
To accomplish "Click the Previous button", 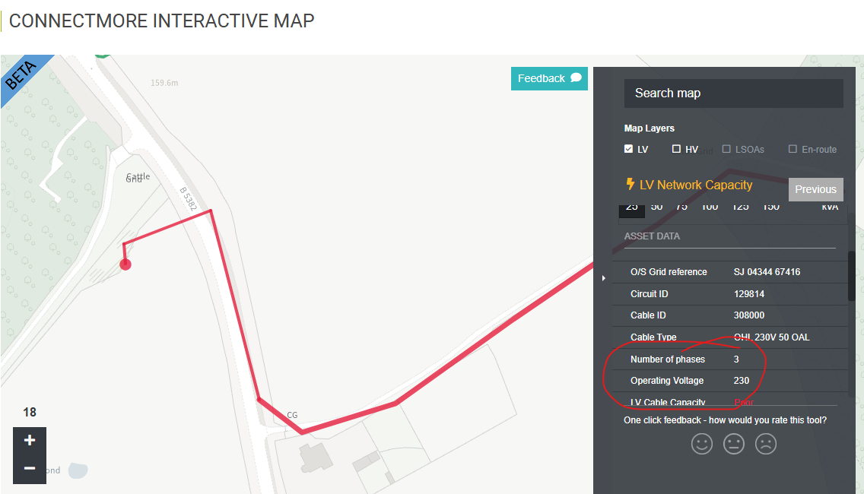I will tap(815, 189).
